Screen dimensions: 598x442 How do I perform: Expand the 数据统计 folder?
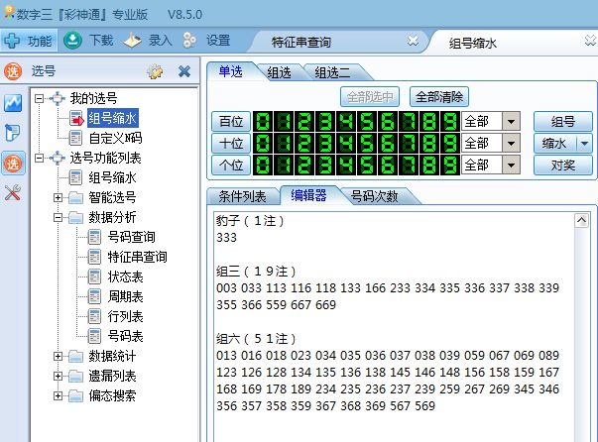pyautogui.click(x=58, y=356)
